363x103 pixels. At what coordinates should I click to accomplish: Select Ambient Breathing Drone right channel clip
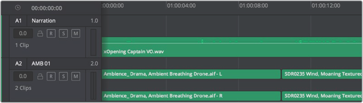click(x=191, y=96)
